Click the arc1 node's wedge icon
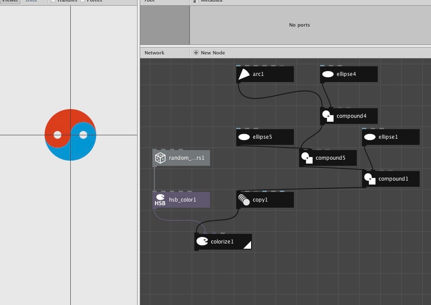 pyautogui.click(x=244, y=74)
